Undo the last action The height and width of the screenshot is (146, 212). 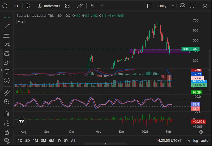[92, 6]
